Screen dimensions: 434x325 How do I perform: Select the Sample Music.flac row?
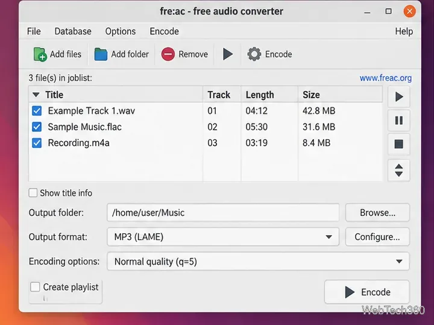(206, 127)
